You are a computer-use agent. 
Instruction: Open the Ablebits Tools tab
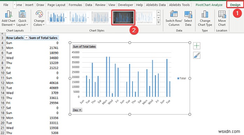pyautogui.click(x=179, y=5)
